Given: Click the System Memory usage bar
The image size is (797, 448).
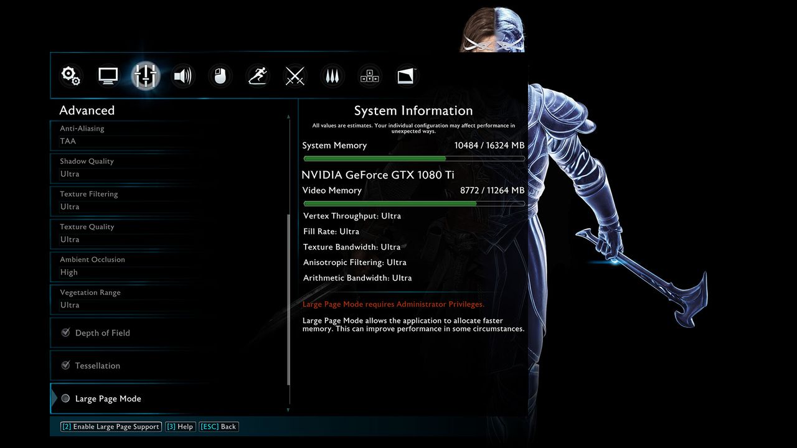Looking at the screenshot, I should pos(413,159).
